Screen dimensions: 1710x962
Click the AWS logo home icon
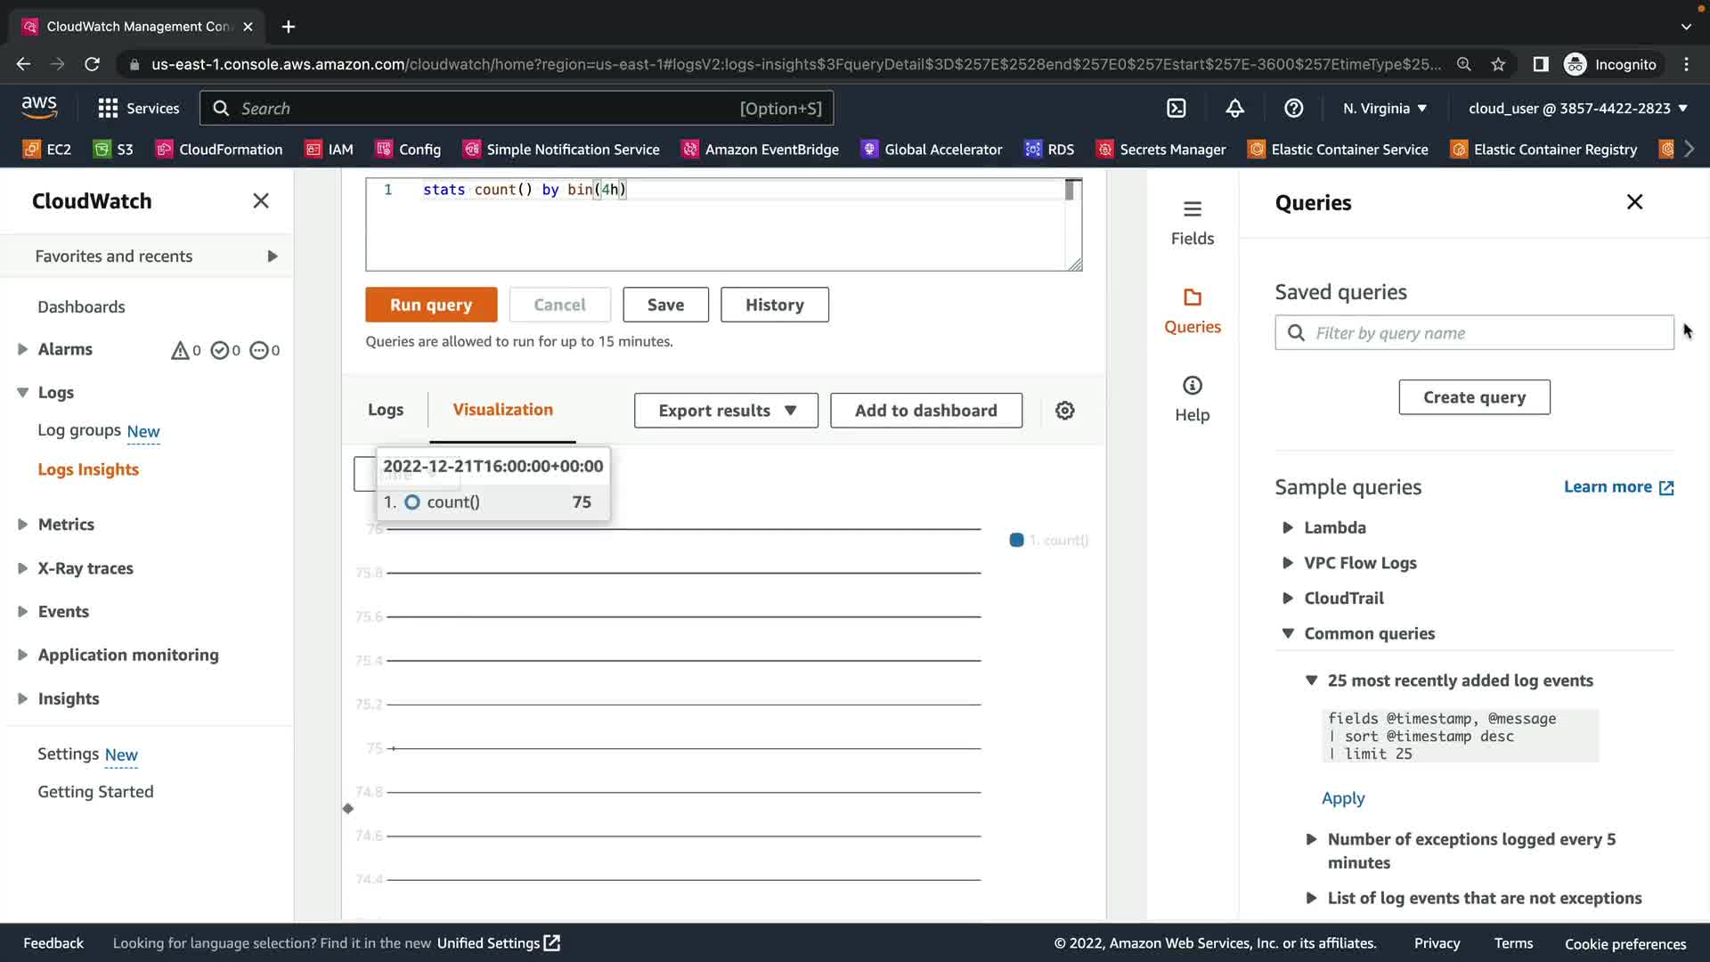pos(39,108)
